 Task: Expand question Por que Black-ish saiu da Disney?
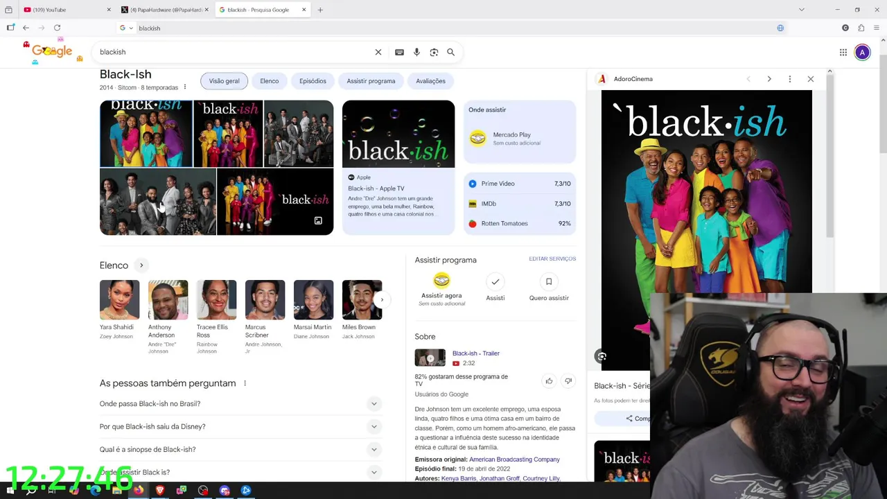[x=239, y=426]
